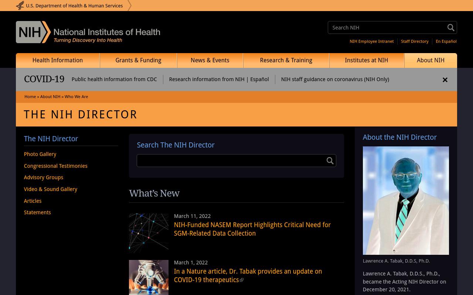The width and height of the screenshot is (473, 295).
Task: Open Photo Gallery in sidebar
Action: pyautogui.click(x=40, y=154)
